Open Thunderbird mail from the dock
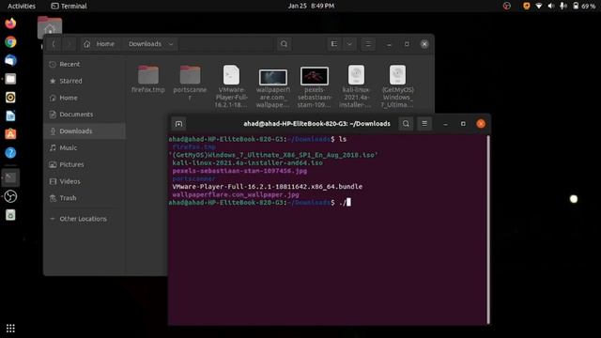 10,60
